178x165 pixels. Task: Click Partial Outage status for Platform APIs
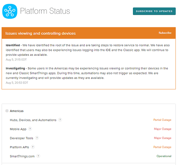162,147
